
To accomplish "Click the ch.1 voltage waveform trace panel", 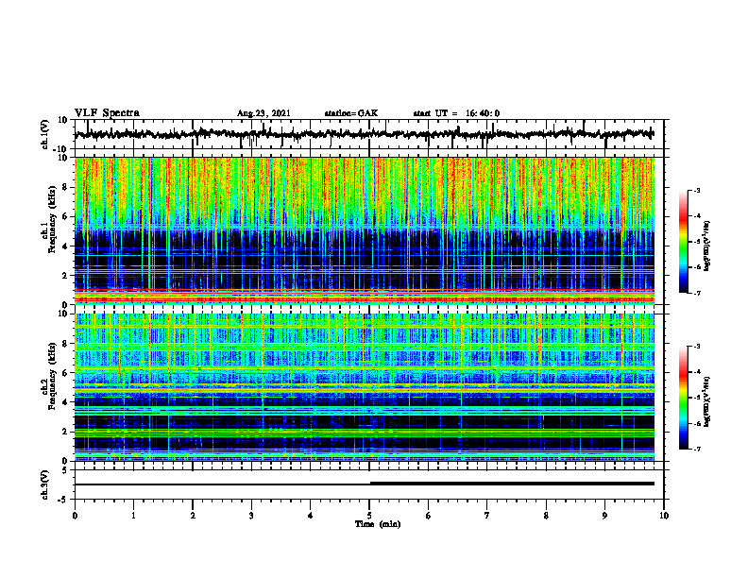I will (369, 134).
